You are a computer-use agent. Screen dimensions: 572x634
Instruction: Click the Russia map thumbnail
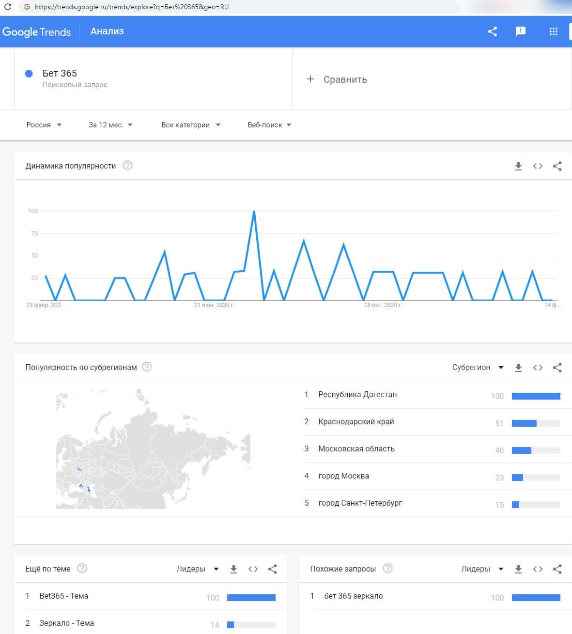coord(153,448)
